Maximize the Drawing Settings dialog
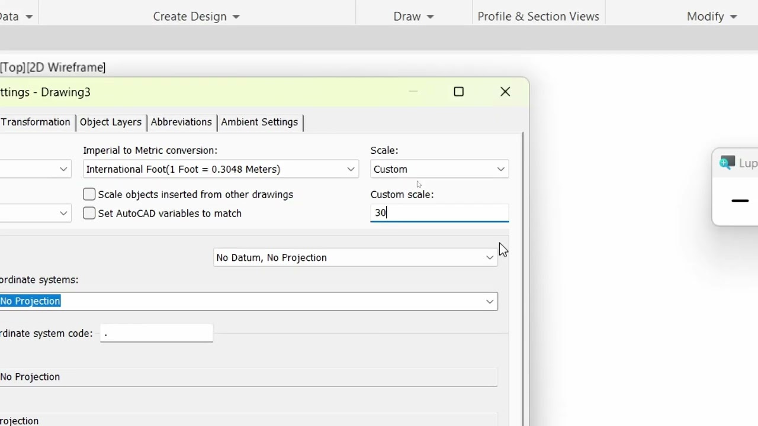This screenshot has width=758, height=426. (458, 92)
